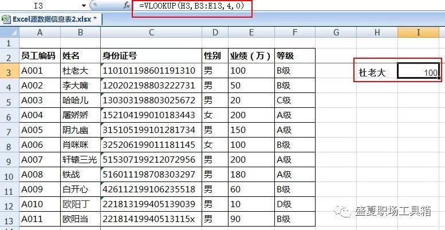The image size is (445, 230).
Task: Select column D header
Action: point(215,33)
